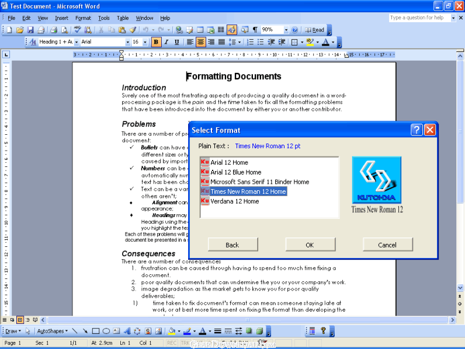Toggle Show/Hide paragraph marks
Image resolution: width=465 pixels, height=349 pixels.
tap(255, 30)
